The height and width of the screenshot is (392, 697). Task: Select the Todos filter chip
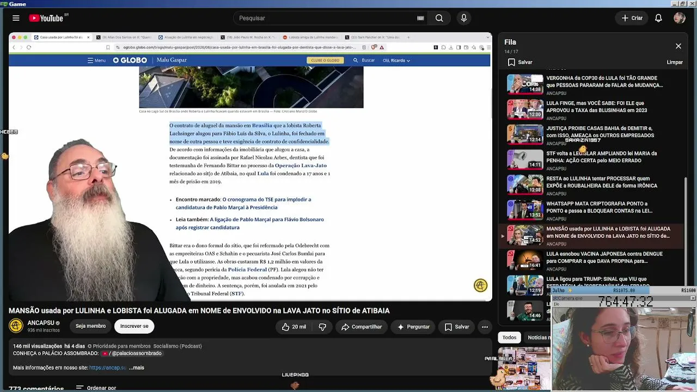click(510, 338)
